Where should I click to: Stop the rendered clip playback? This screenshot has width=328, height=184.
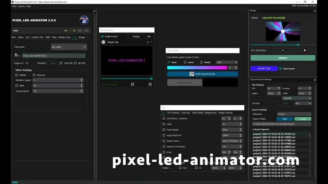305,50
